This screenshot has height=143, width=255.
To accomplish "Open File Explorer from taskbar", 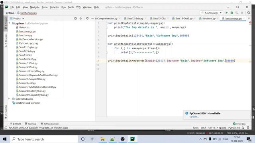I will 102,139.
